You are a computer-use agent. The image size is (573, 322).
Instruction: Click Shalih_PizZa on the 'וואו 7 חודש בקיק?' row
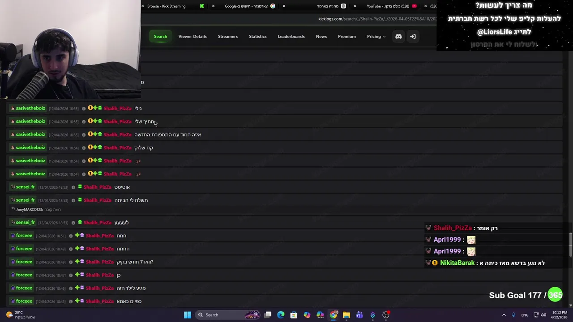coord(99,262)
